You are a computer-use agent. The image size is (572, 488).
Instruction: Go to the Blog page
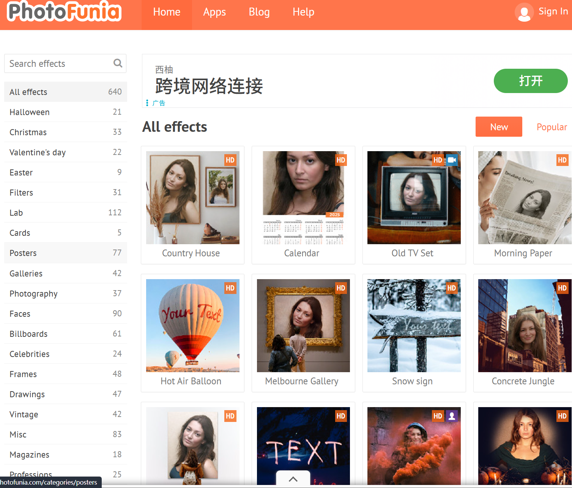[x=259, y=12]
